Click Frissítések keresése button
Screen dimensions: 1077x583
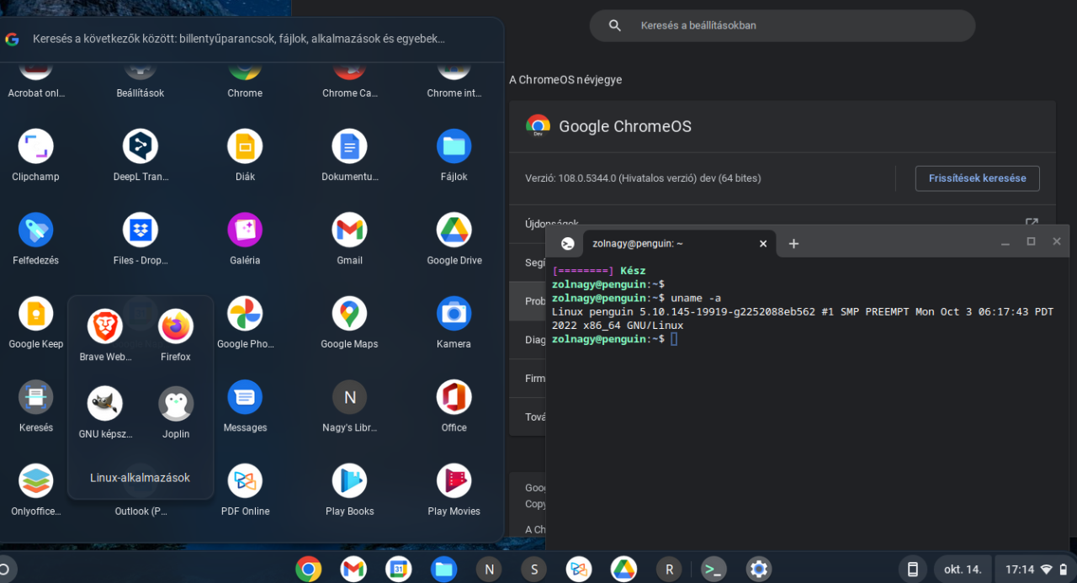(977, 178)
